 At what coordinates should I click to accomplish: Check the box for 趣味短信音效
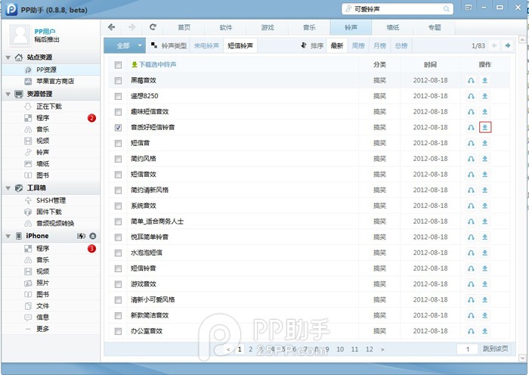(118, 112)
